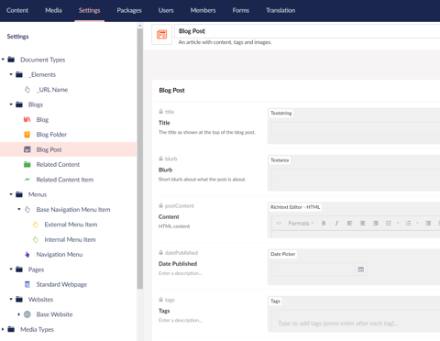Screen dimensions: 440x341
Task: Click the Blog Post tree icon
Action: point(27,149)
